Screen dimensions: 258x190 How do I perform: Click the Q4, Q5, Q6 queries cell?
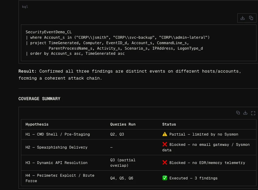click(121, 178)
